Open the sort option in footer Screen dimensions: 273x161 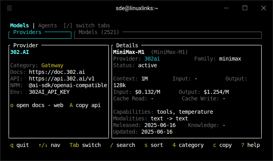tap(155, 145)
